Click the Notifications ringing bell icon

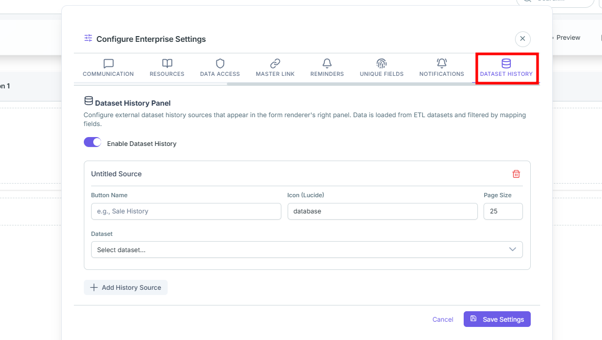coord(442,63)
